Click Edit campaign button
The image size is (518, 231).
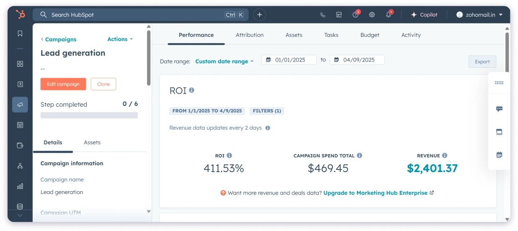[63, 84]
